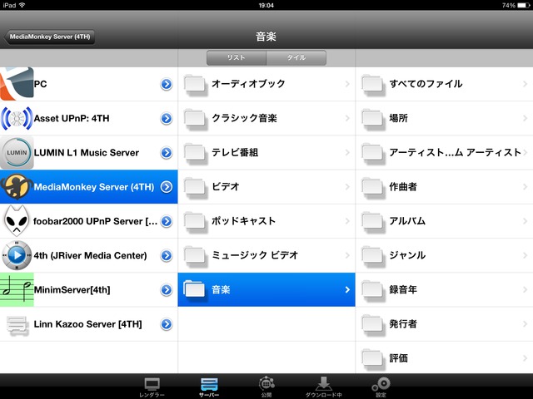533x399 pixels.
Task: Open the 作曲者 folder icon
Action: (x=372, y=187)
